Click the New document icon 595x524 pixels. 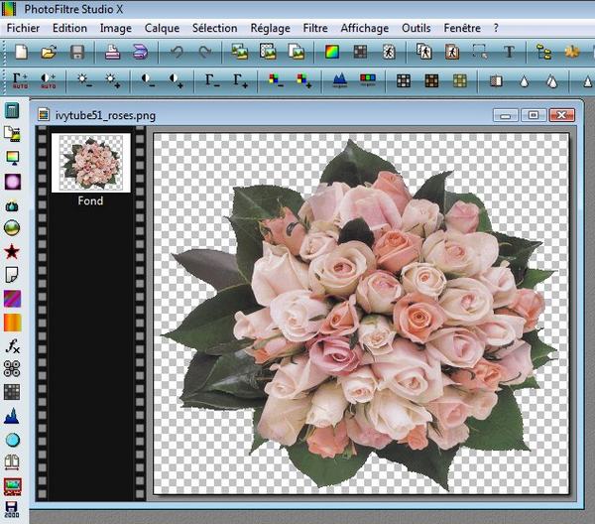(21, 52)
